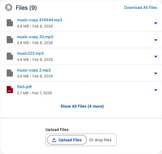
Task: Click file icon beside music-copy 33.mp3
Action: tap(10, 40)
